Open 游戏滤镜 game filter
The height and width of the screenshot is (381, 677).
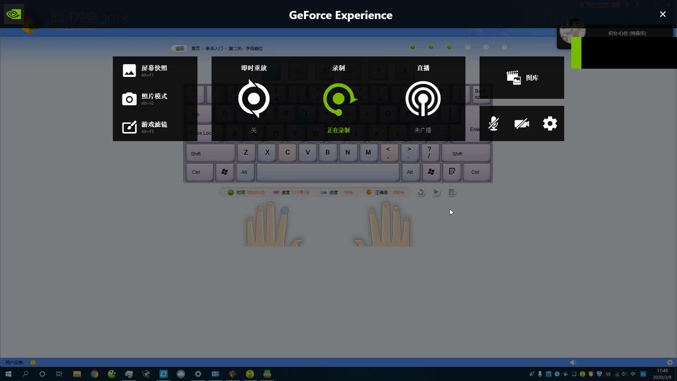coord(145,127)
